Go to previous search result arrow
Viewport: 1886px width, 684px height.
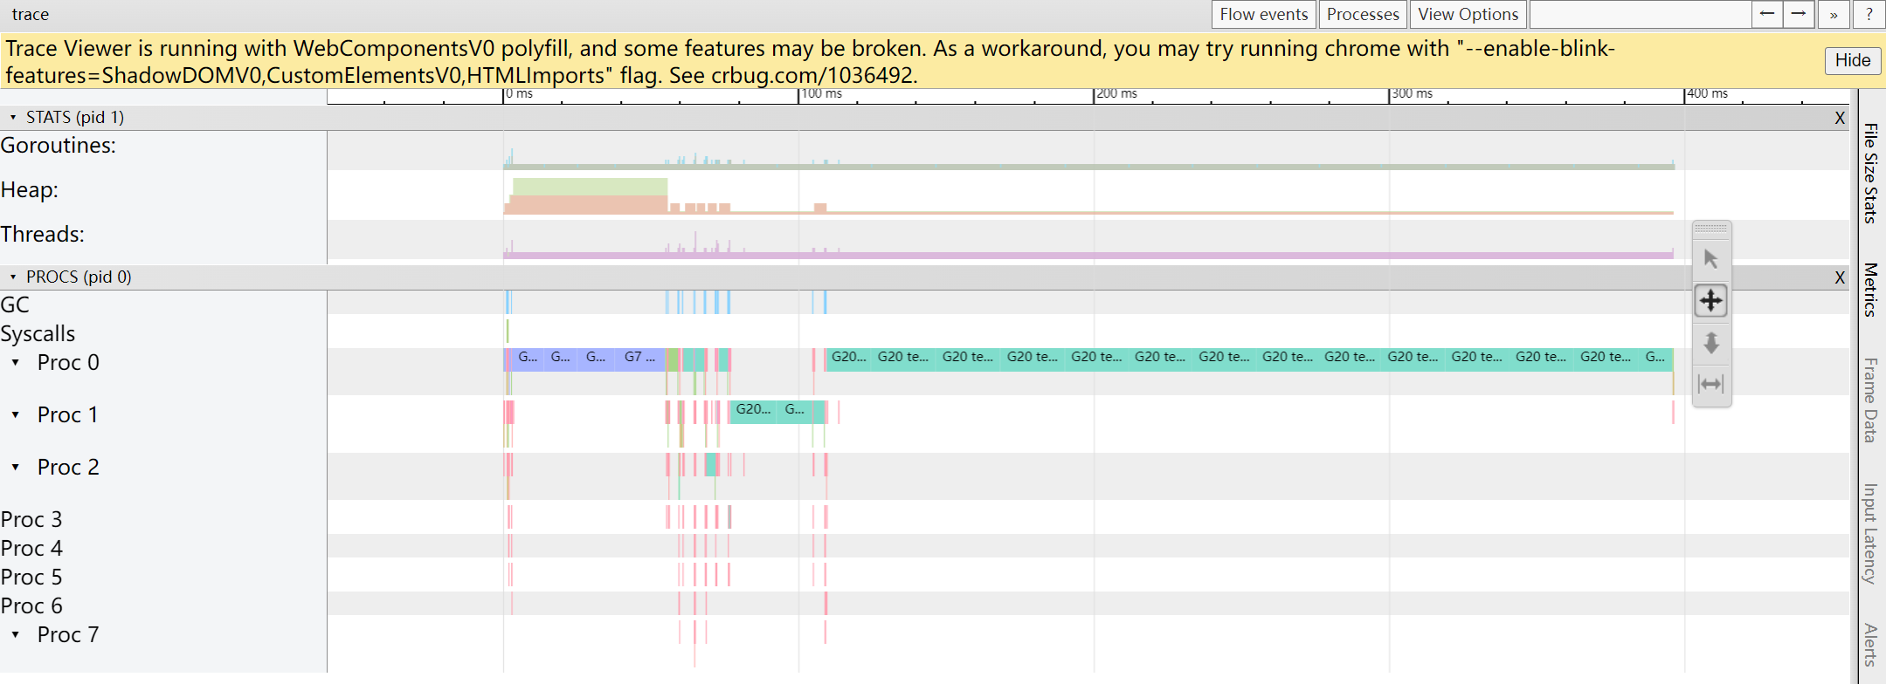click(1766, 14)
